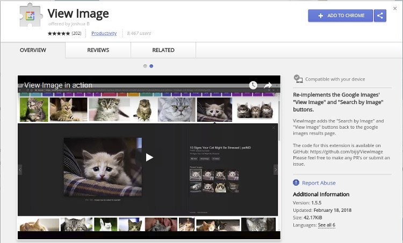The image size is (403, 243).
Task: Click the Add to Chrome button
Action: (x=340, y=16)
